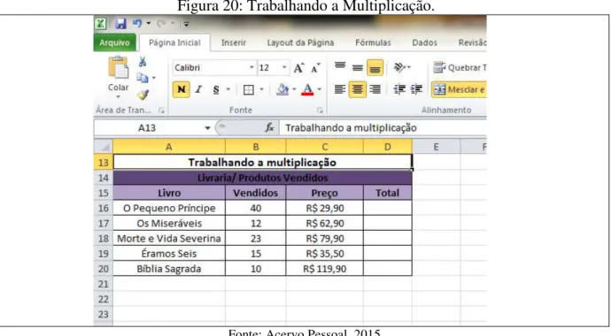Screen dimensions: 612x336
Task: Align text left
Action: click(x=340, y=89)
